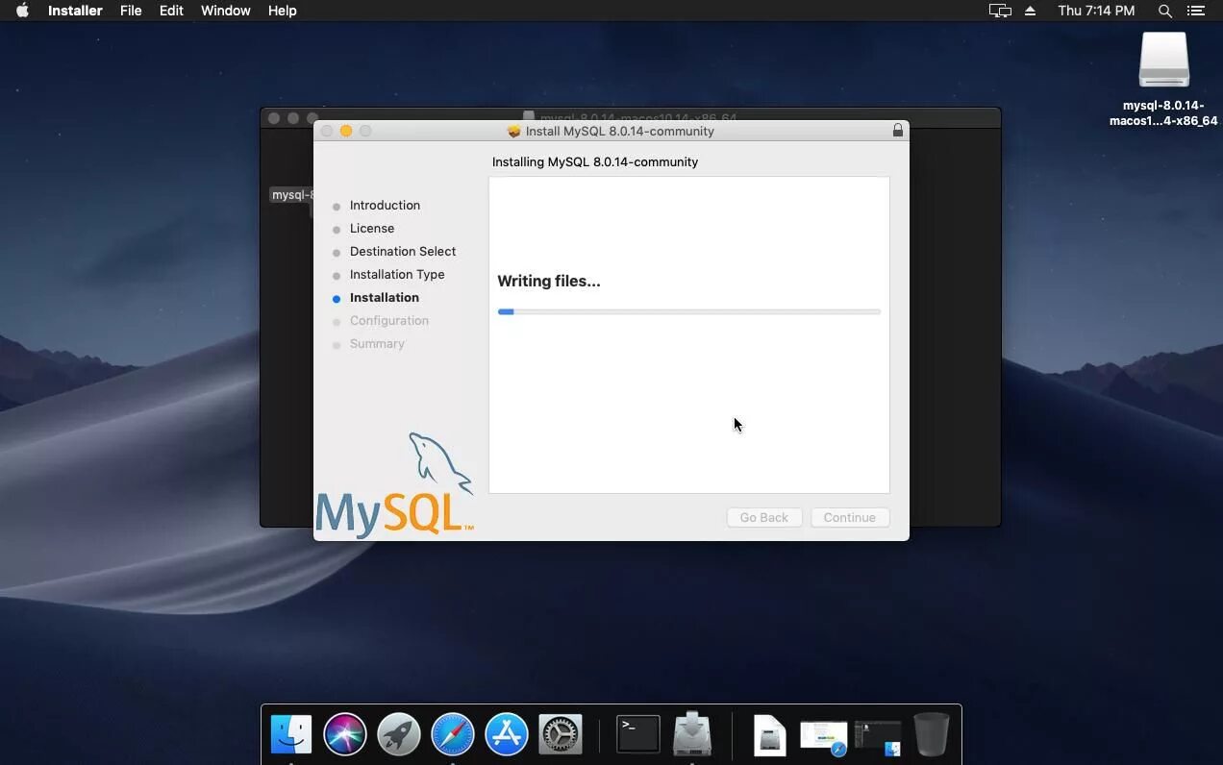Click the Writing files progress bar

[x=688, y=311]
